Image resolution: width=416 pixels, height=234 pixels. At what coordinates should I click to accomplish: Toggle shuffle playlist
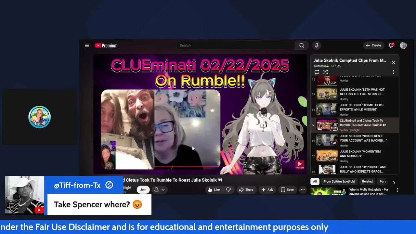pos(326,72)
